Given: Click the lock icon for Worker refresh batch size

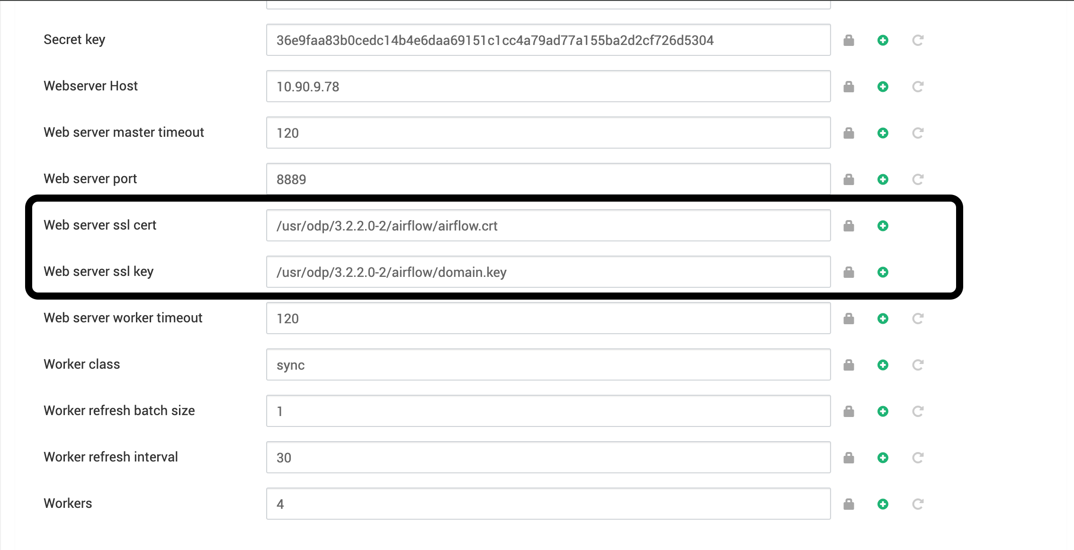Looking at the screenshot, I should [849, 411].
